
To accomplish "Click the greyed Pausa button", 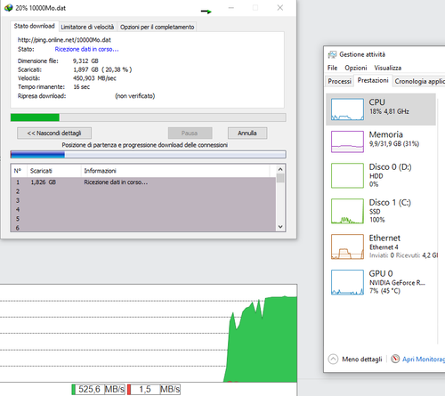I will 190,133.
